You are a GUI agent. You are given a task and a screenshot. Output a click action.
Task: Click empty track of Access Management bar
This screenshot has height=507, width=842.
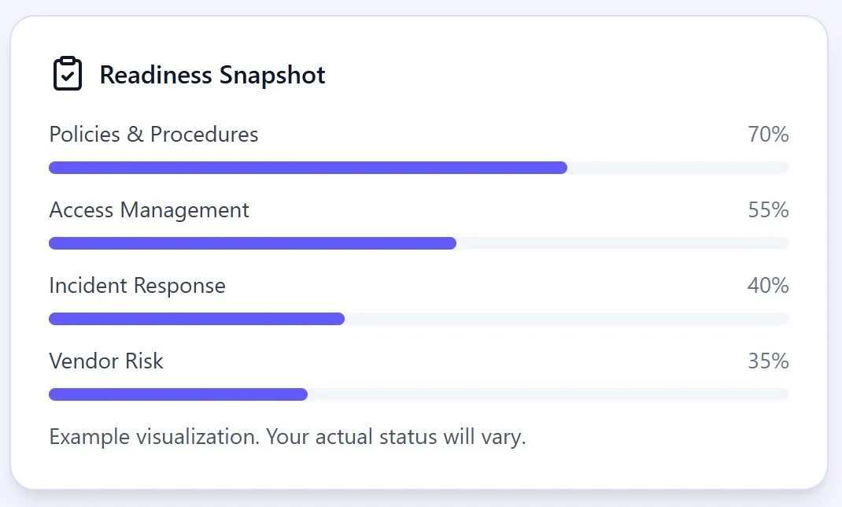(x=623, y=243)
